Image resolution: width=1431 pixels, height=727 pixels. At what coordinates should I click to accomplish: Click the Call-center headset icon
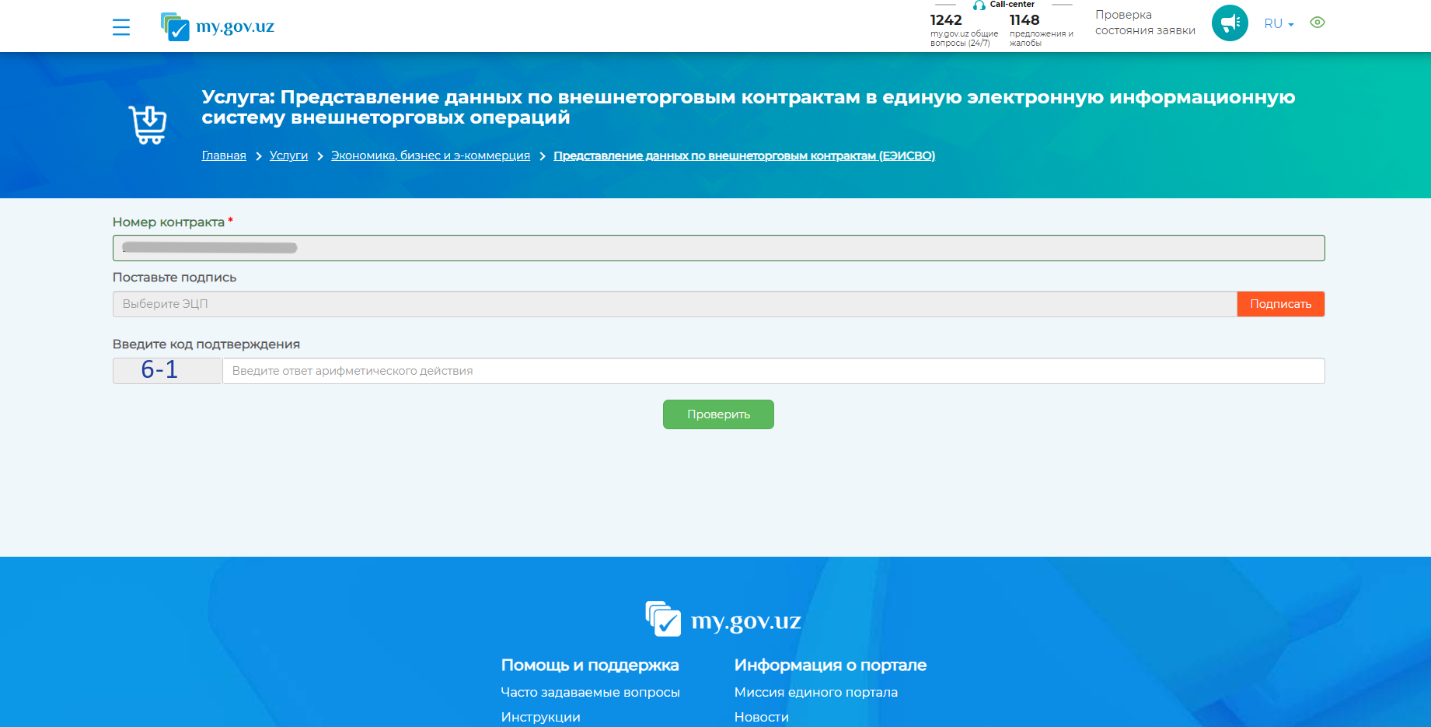[979, 5]
